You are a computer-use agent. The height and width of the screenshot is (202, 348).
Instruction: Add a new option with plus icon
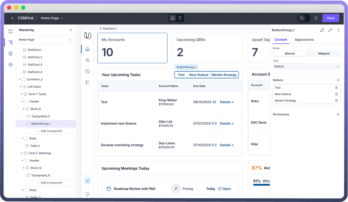point(338,80)
